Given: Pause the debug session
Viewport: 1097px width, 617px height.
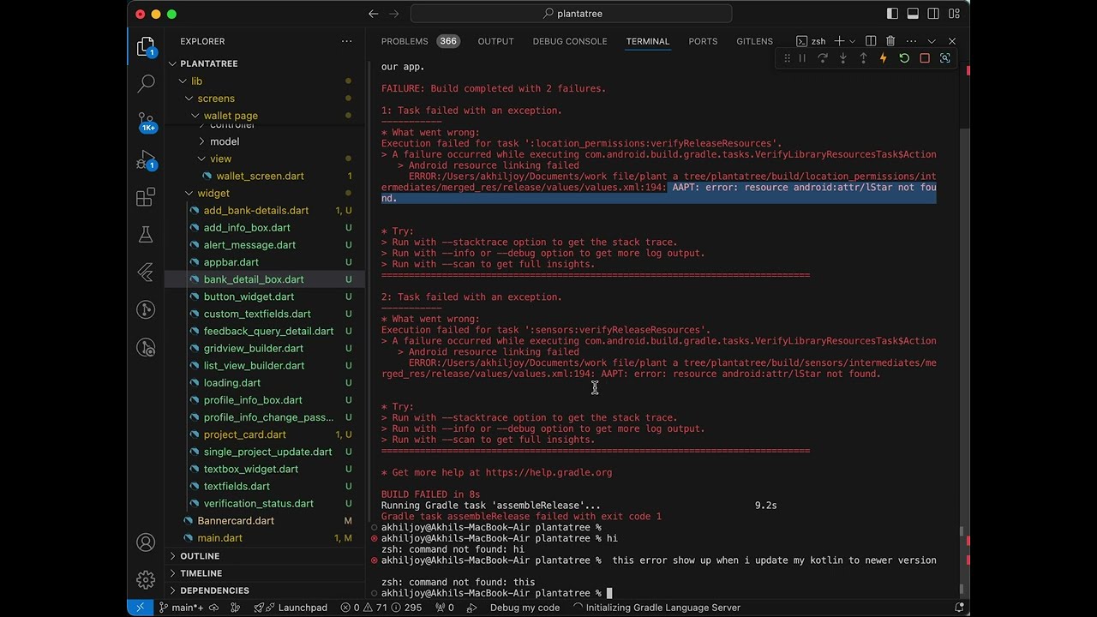Looking at the screenshot, I should click(802, 58).
